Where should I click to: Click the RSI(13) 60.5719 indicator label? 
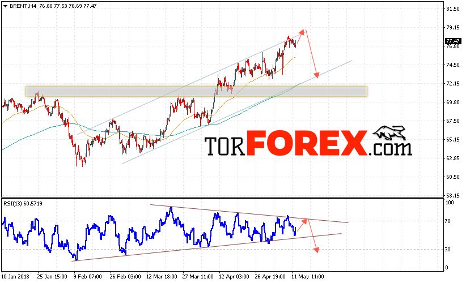[23, 204]
